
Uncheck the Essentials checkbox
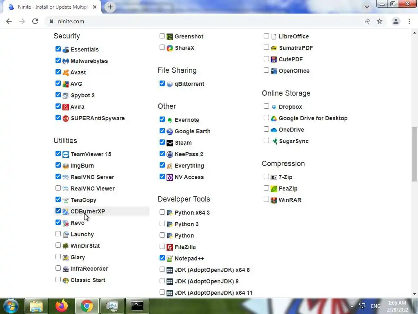point(58,49)
